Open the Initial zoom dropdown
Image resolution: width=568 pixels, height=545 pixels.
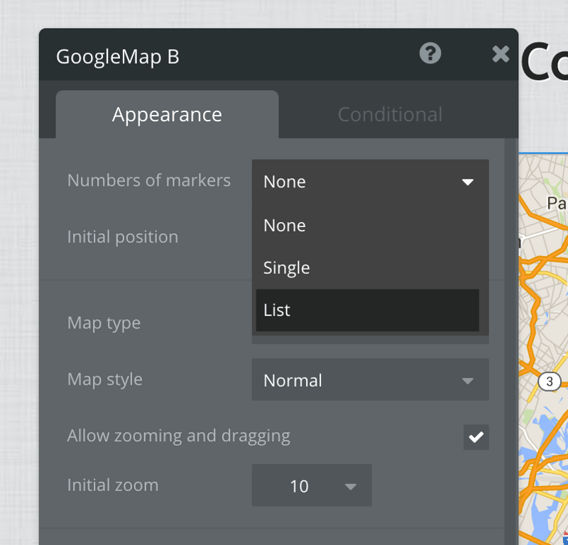[311, 485]
